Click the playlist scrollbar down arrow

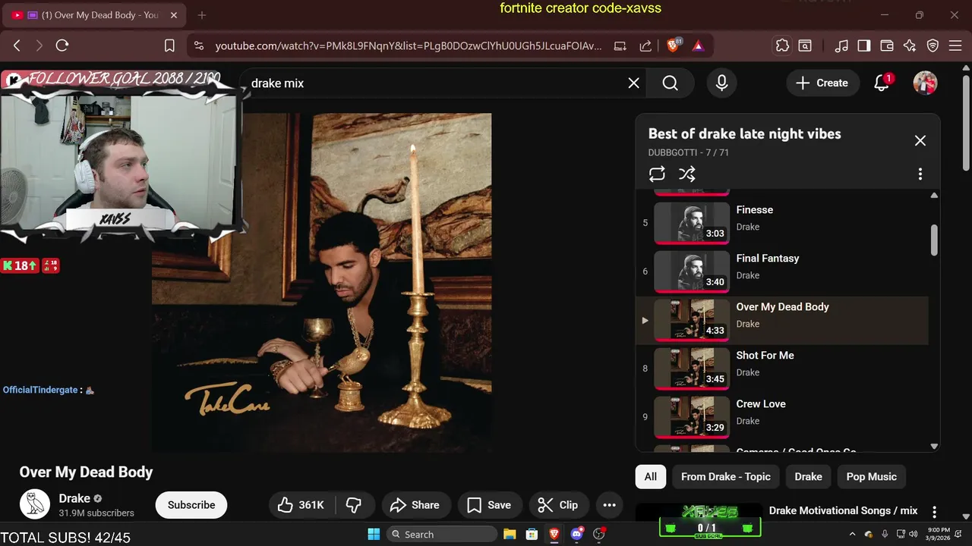(x=934, y=447)
